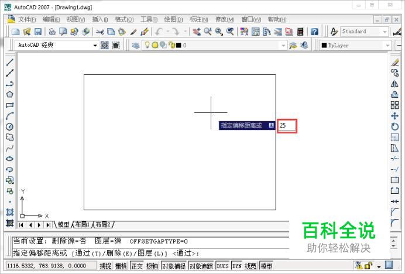Click the Plot print icon
Viewport: 405px width, 274px height.
[x=52, y=32]
